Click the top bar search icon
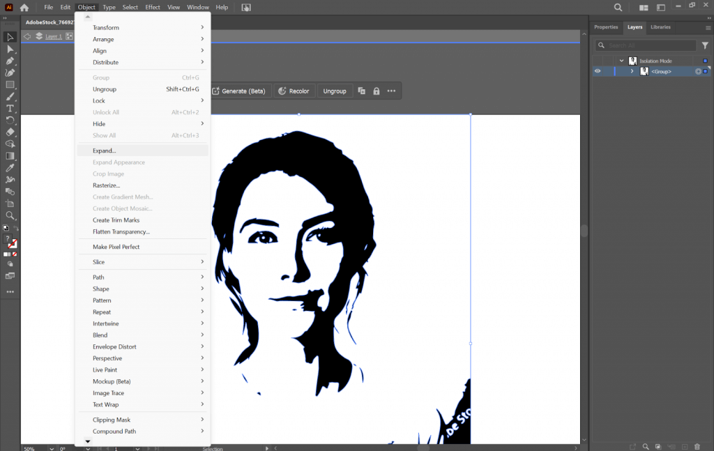The image size is (714, 451). [618, 7]
